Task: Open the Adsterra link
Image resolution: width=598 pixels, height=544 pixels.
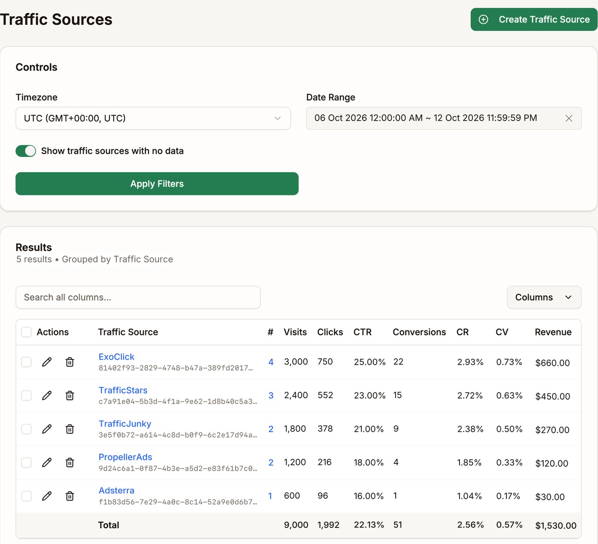Action: [x=116, y=491]
